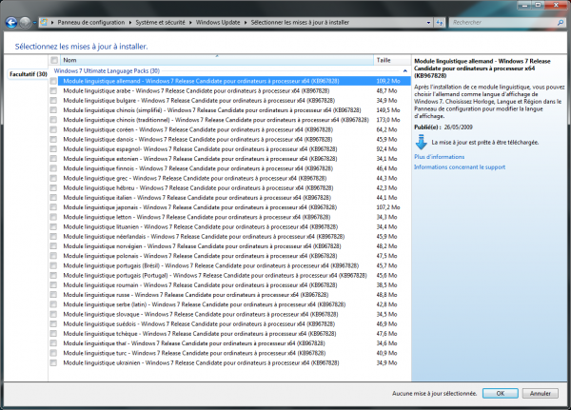Click the 107,2 Mo size value
Viewport: 571px width, 410px height.
[388, 207]
